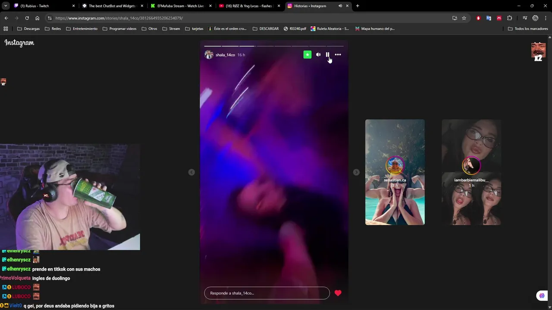
Task: Mute the story audio
Action: click(x=318, y=55)
